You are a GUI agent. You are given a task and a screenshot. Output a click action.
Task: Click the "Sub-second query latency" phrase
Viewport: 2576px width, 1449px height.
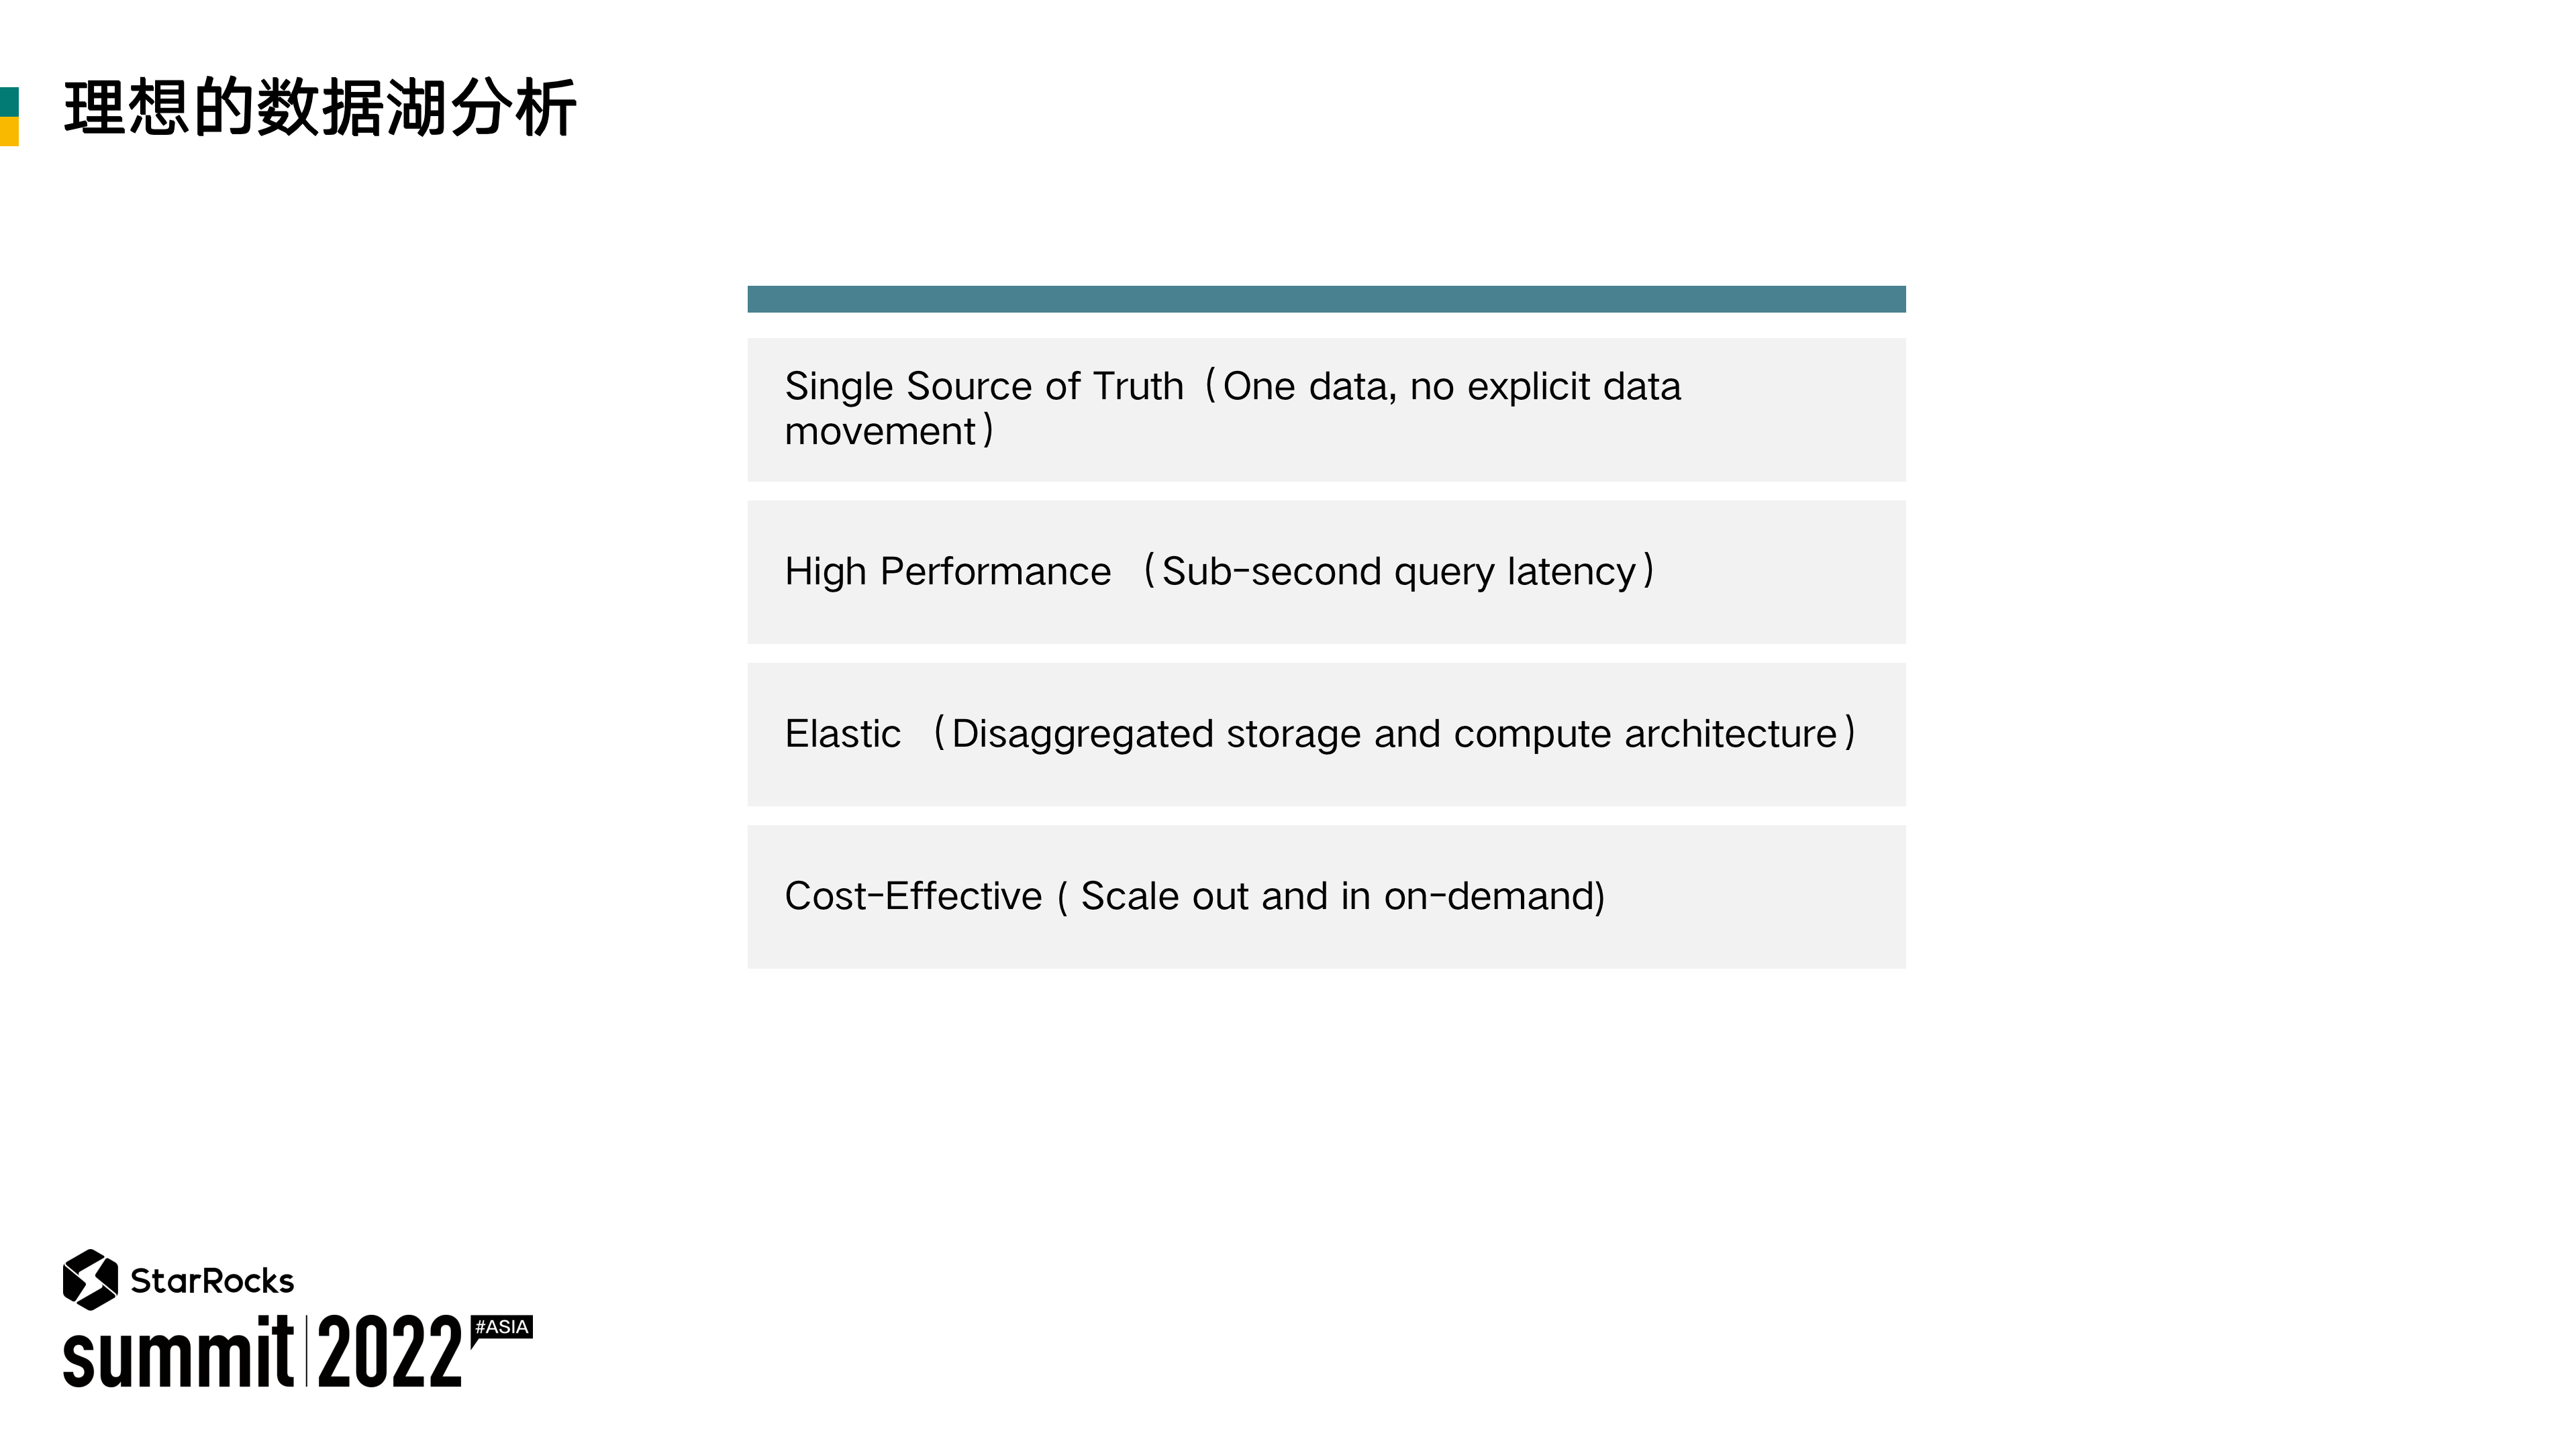click(x=1399, y=572)
